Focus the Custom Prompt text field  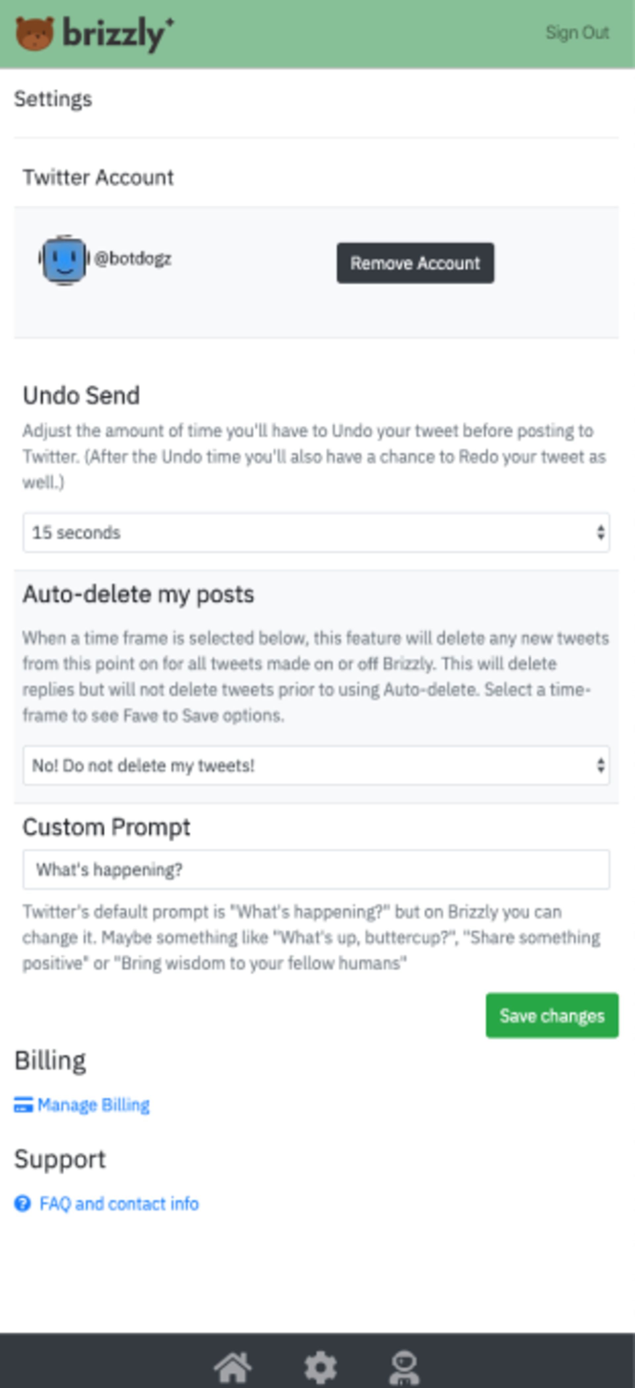click(x=316, y=870)
